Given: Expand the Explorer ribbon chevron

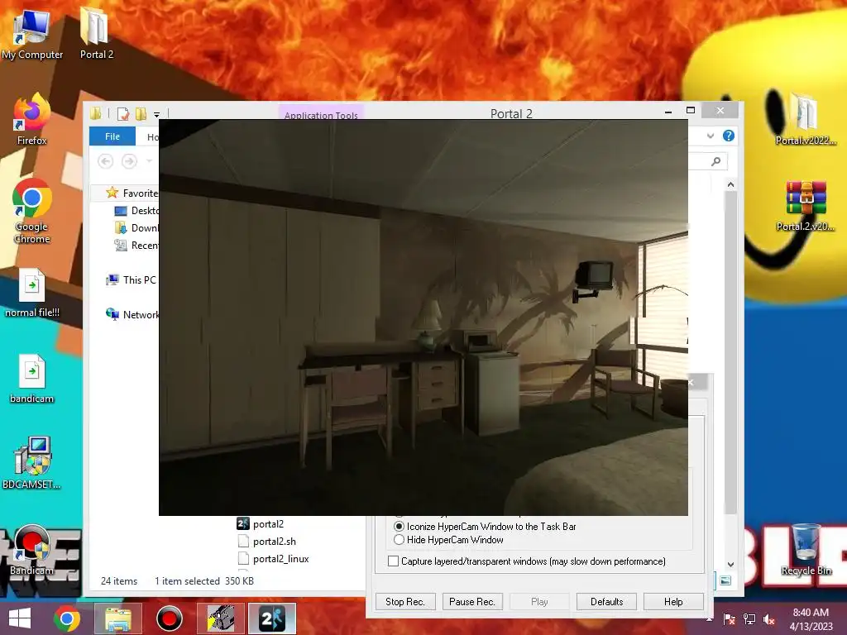Looking at the screenshot, I should pyautogui.click(x=711, y=136).
